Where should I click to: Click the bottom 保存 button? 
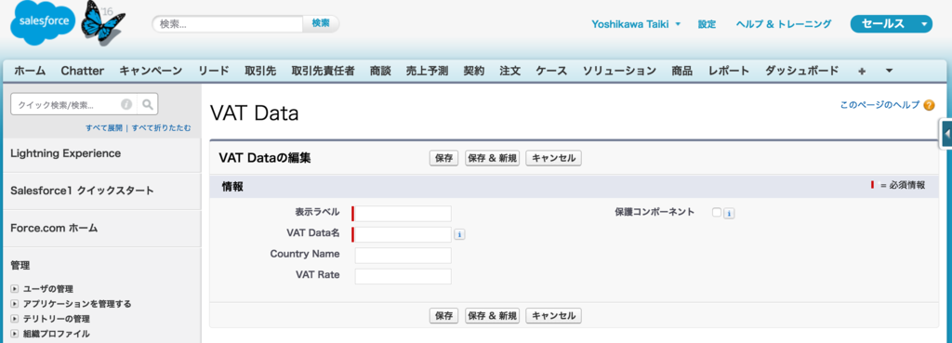click(443, 316)
